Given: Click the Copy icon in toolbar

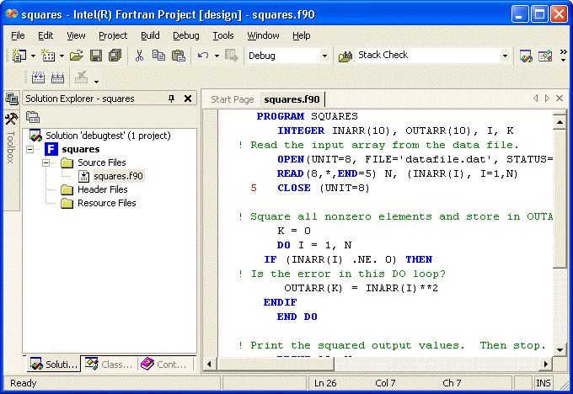Looking at the screenshot, I should coord(159,56).
